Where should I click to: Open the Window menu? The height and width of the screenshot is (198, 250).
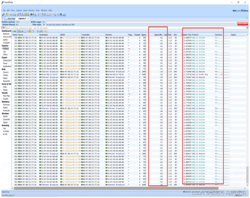coord(44,10)
